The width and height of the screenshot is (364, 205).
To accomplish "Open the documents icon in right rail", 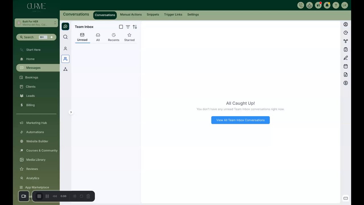I will 346,75.
